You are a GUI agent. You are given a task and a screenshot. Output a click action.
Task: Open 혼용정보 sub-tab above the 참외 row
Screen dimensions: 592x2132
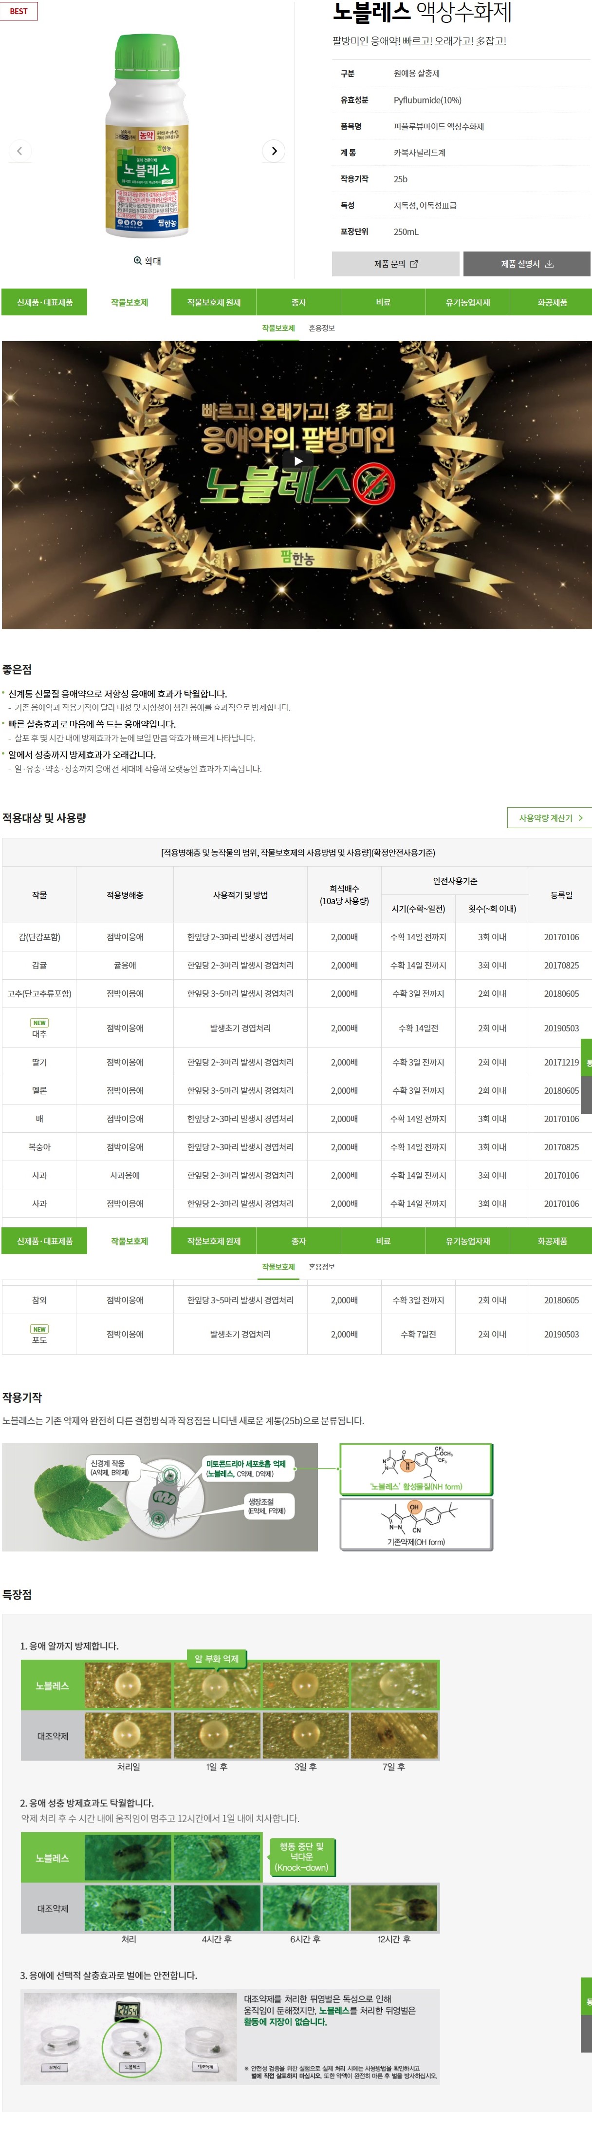[322, 1267]
